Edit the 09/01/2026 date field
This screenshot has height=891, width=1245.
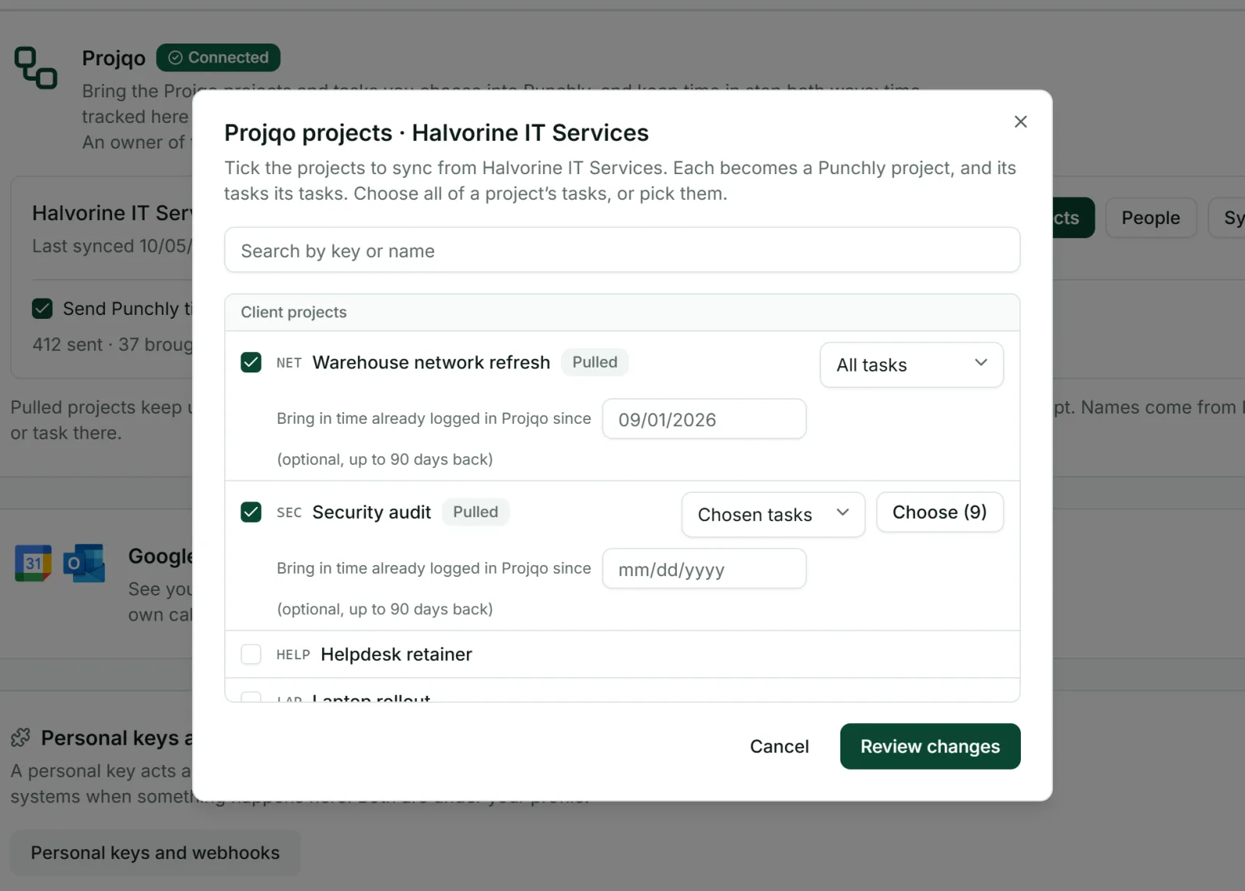coord(703,419)
